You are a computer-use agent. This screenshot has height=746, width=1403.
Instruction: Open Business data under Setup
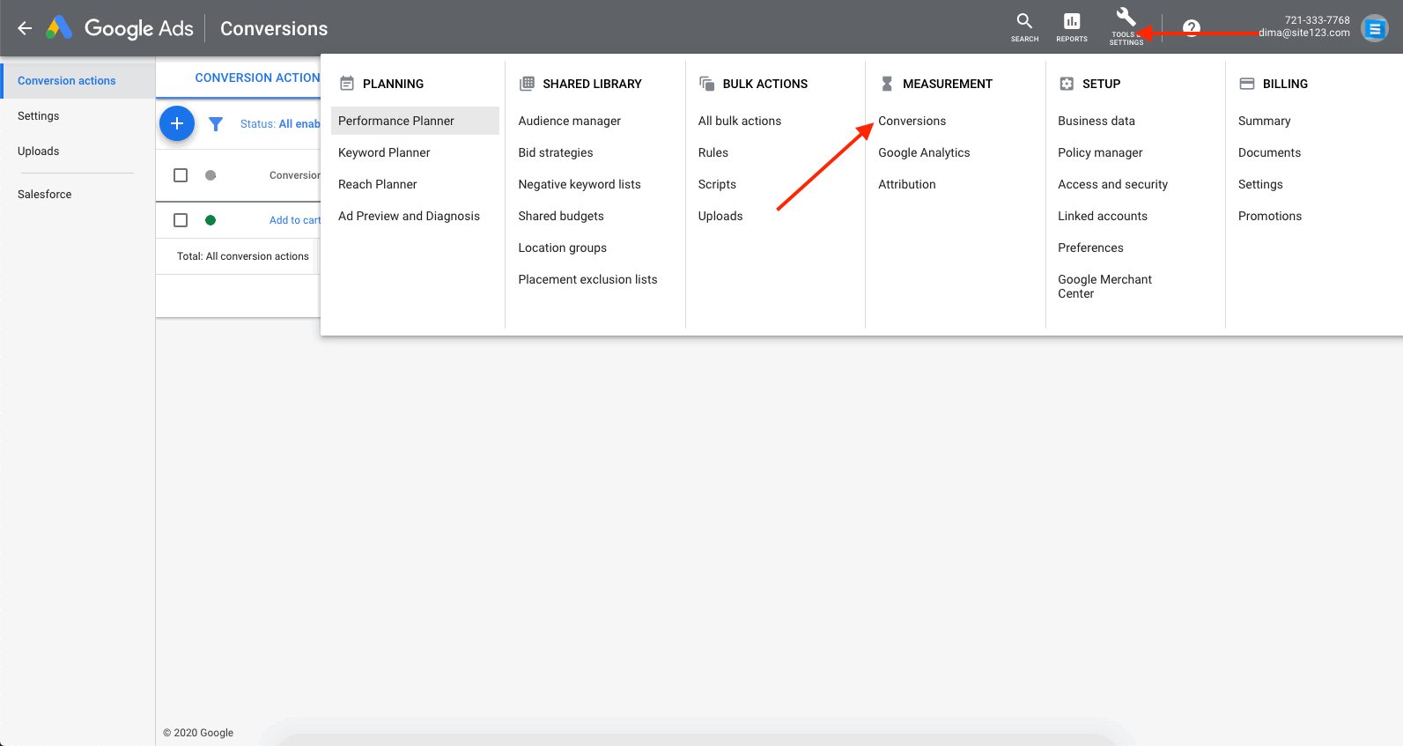(1097, 121)
